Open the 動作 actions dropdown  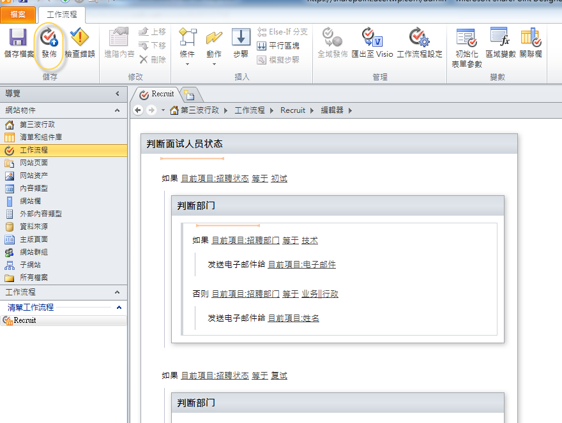[214, 41]
